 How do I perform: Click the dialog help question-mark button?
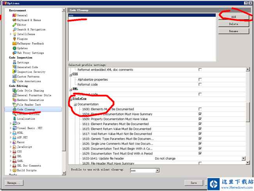pyautogui.click(x=245, y=3)
